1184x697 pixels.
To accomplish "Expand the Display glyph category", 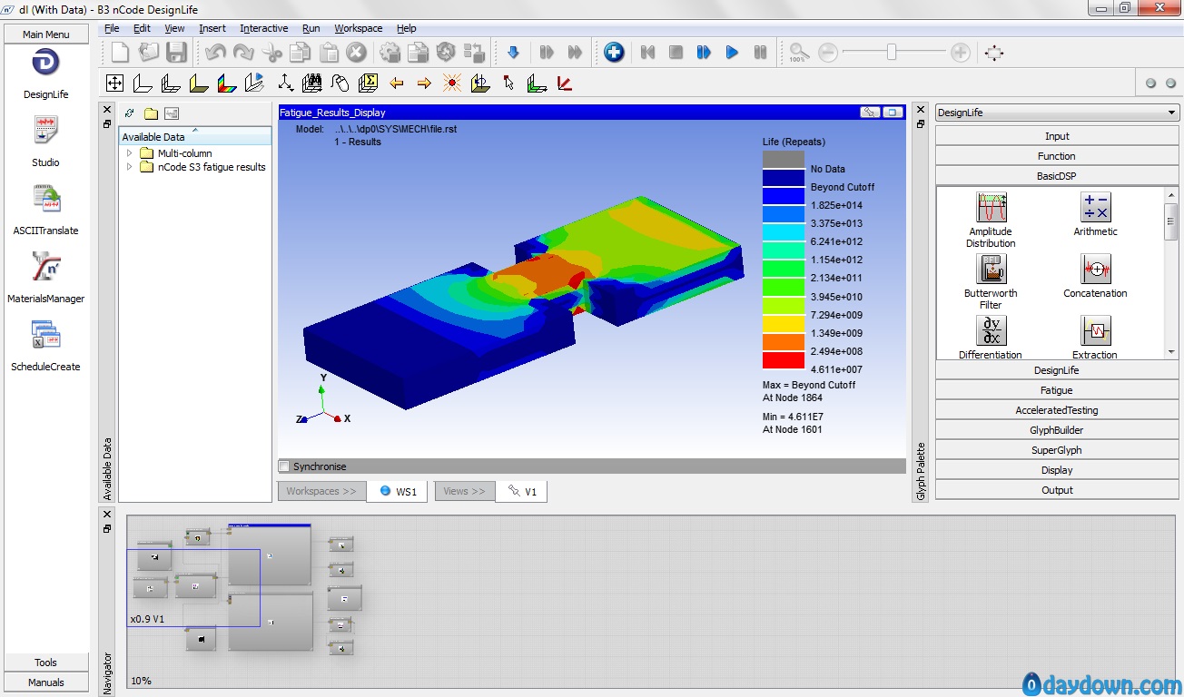I will pyautogui.click(x=1057, y=470).
